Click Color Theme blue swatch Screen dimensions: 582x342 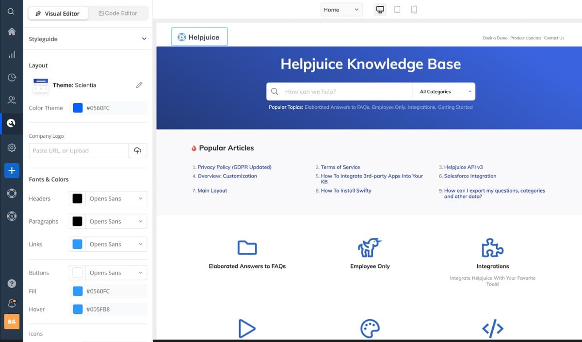pos(78,108)
